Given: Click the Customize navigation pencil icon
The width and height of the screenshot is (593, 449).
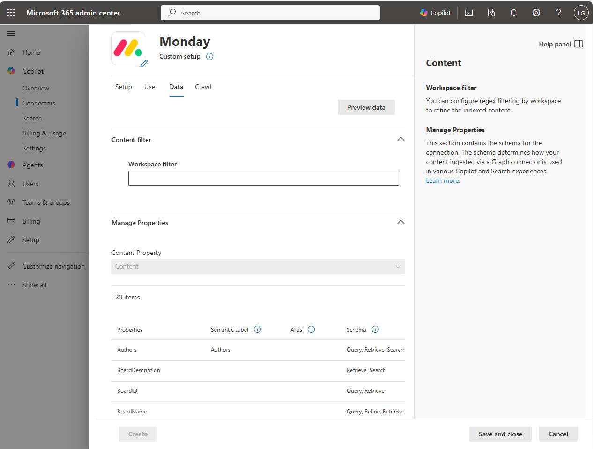Looking at the screenshot, I should click(11, 266).
